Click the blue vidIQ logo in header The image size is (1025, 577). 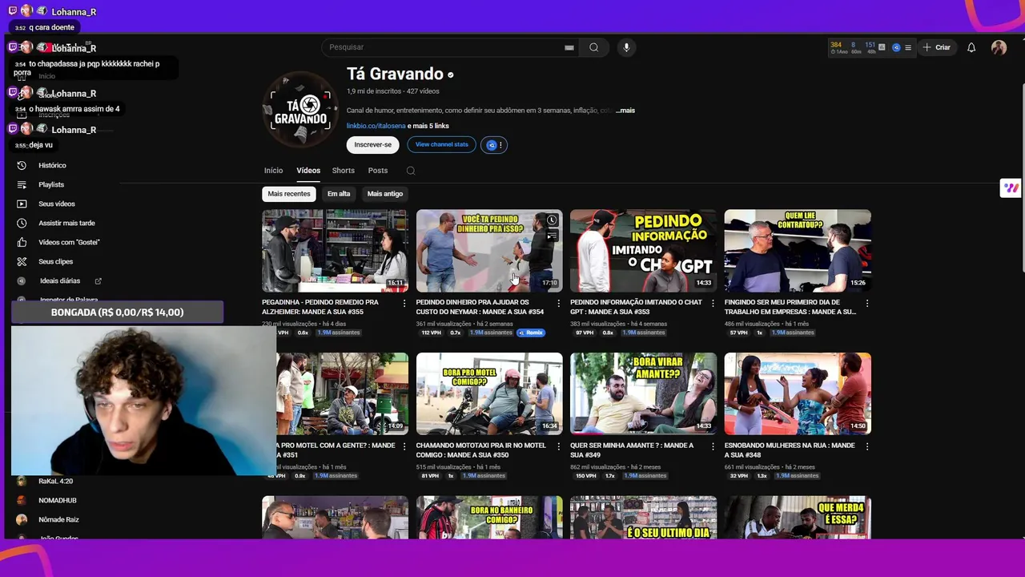tap(896, 47)
